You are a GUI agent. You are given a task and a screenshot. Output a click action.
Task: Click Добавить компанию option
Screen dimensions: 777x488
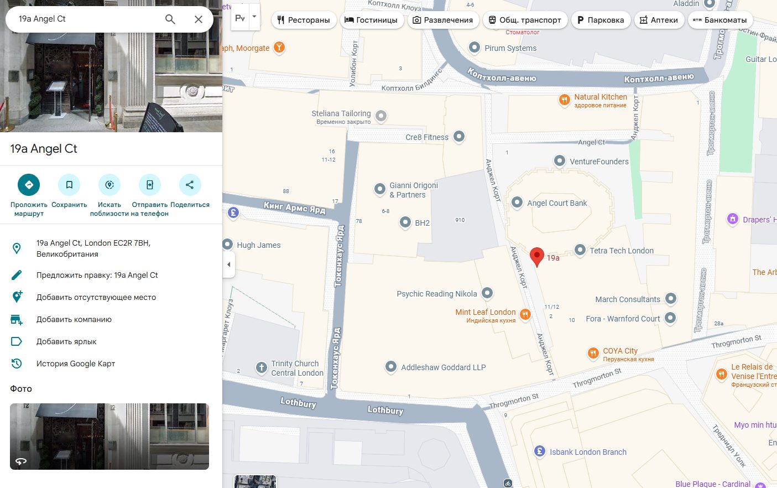[111, 319]
